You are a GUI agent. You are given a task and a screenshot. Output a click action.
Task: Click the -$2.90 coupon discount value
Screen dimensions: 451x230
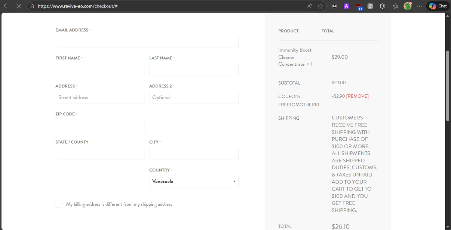click(338, 96)
